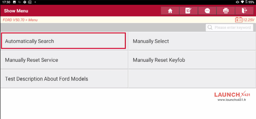
Task: Click the printer icon
Action: click(226, 11)
